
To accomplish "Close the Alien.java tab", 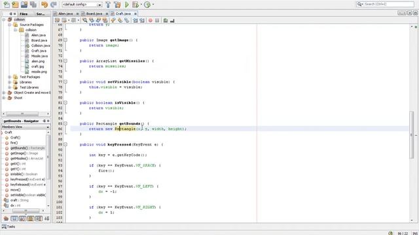I will pyautogui.click(x=77, y=14).
